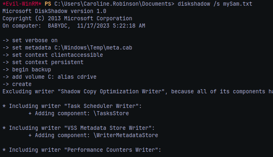The width and height of the screenshot is (273, 157).
Task: Click the add volume C: alias cdrive line
Action: [x=49, y=77]
